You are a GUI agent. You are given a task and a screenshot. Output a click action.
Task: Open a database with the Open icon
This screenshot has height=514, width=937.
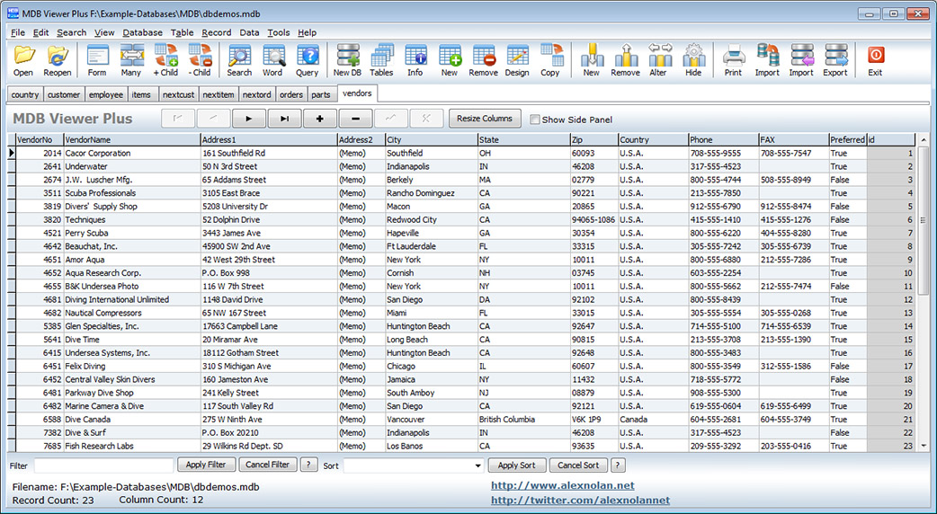23,60
